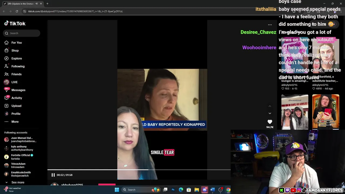Open the pool lounger video thumbnail
Image resolution: width=345 pixels, height=194 pixels.
pyautogui.click(x=295, y=55)
